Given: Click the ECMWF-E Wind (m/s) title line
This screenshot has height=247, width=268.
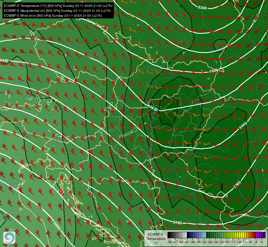Looking at the screenshot, I should click(53, 16).
